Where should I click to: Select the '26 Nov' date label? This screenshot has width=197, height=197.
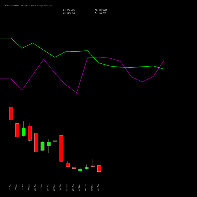(60, 187)
